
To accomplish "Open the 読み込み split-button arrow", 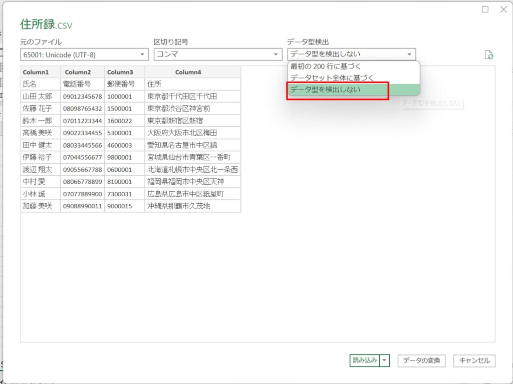I will pyautogui.click(x=385, y=360).
